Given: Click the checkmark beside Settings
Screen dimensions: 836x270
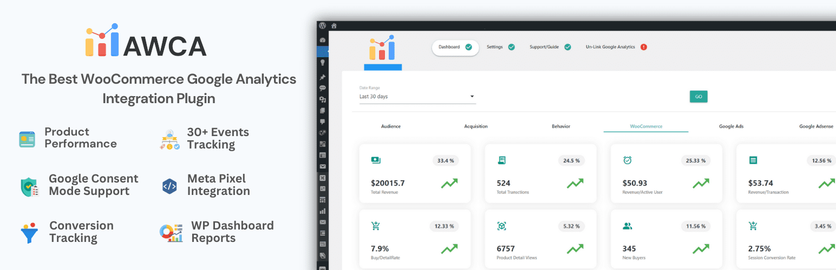Looking at the screenshot, I should 511,47.
